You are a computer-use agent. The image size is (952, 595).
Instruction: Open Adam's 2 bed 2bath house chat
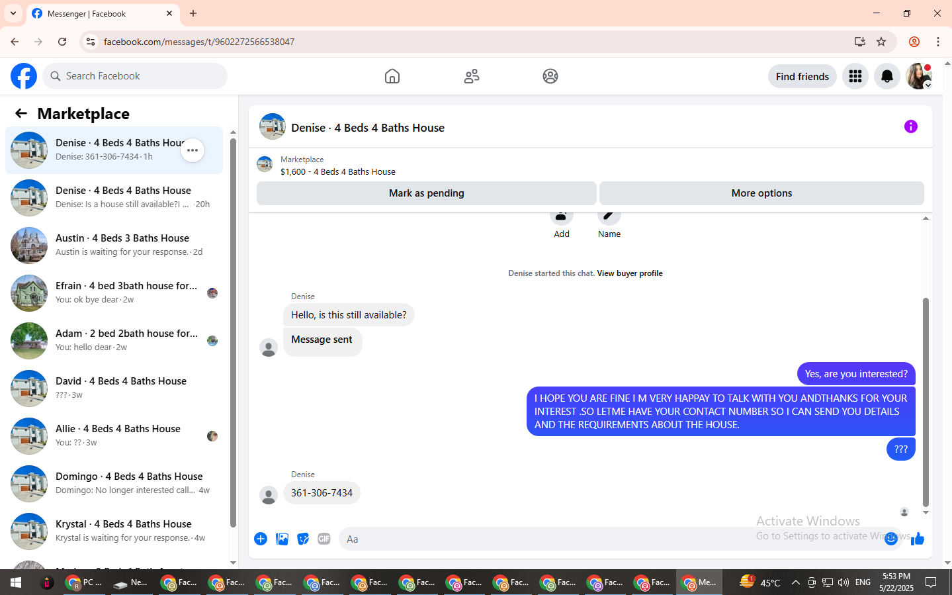click(114, 341)
